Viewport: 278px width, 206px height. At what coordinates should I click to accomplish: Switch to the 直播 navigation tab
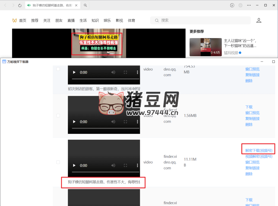coord(71,20)
